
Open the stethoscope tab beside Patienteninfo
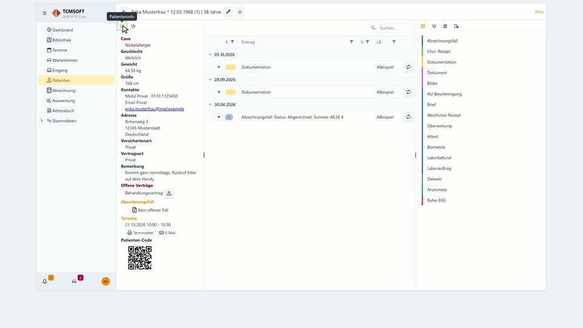pos(133,26)
